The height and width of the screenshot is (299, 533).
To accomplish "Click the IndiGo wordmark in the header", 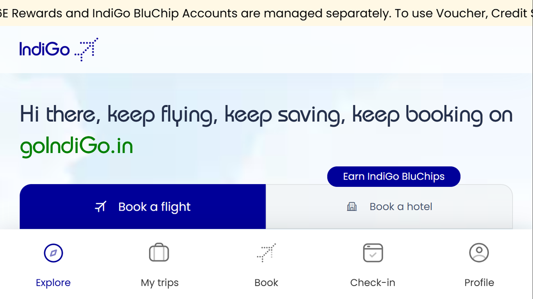I will pos(44,49).
